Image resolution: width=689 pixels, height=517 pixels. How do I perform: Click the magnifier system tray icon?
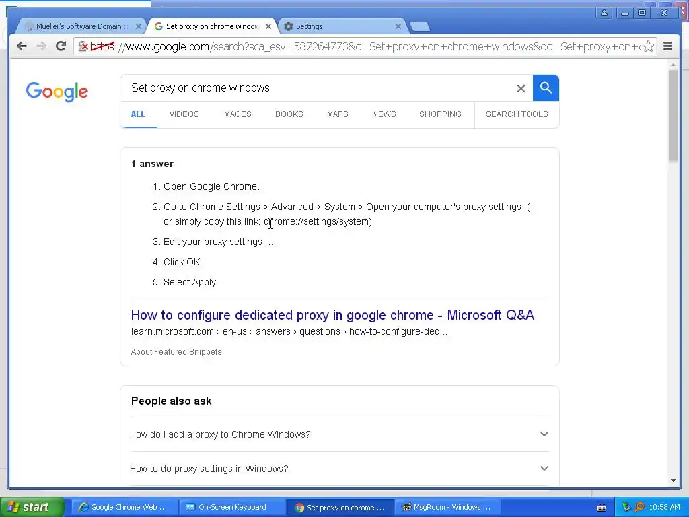[639, 507]
